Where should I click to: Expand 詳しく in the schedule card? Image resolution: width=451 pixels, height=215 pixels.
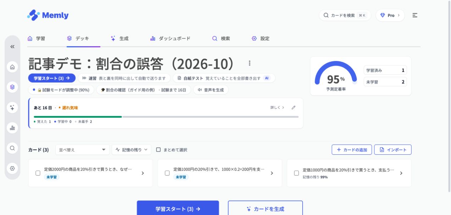tap(277, 107)
